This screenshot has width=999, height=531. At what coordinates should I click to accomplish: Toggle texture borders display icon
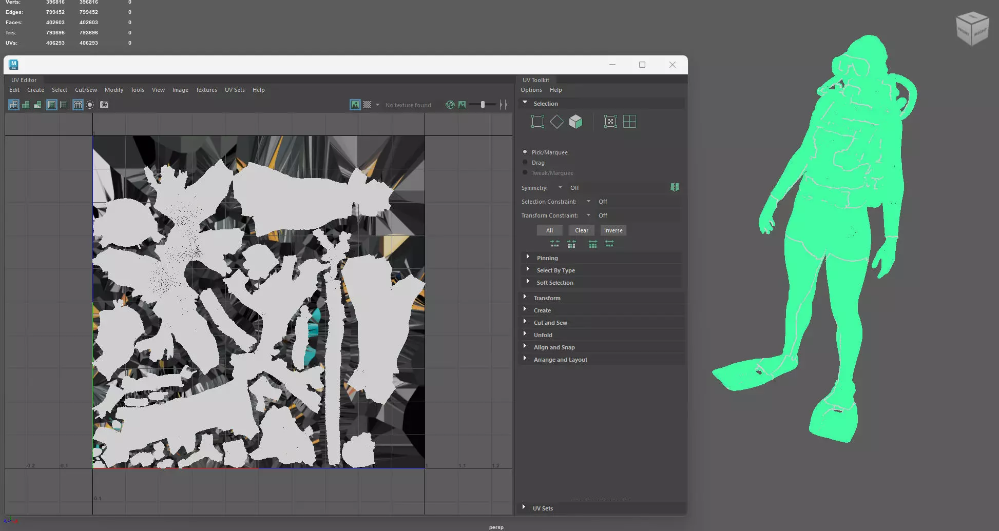[x=52, y=105]
